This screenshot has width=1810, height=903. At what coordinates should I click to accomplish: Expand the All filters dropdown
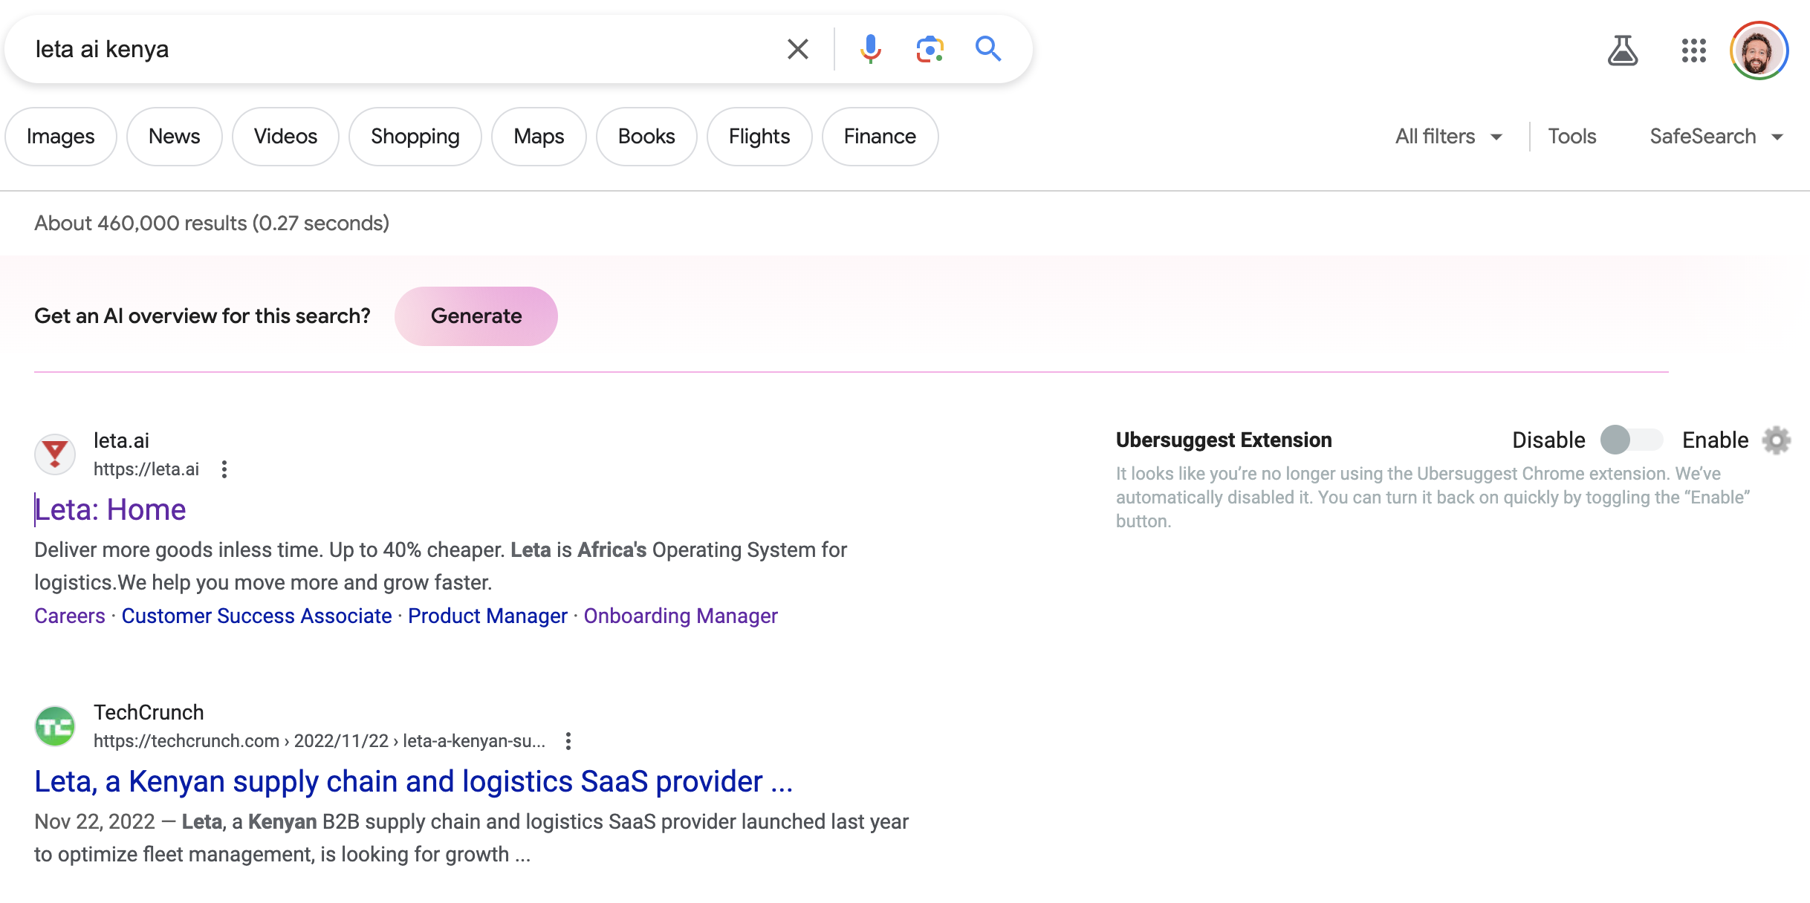[1449, 137]
